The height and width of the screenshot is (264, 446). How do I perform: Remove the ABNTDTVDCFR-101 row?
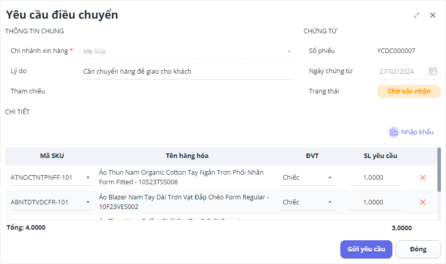[x=423, y=202]
